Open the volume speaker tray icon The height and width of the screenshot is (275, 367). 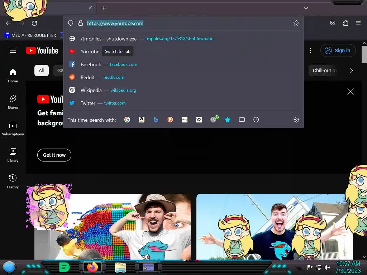pyautogui.click(x=327, y=267)
